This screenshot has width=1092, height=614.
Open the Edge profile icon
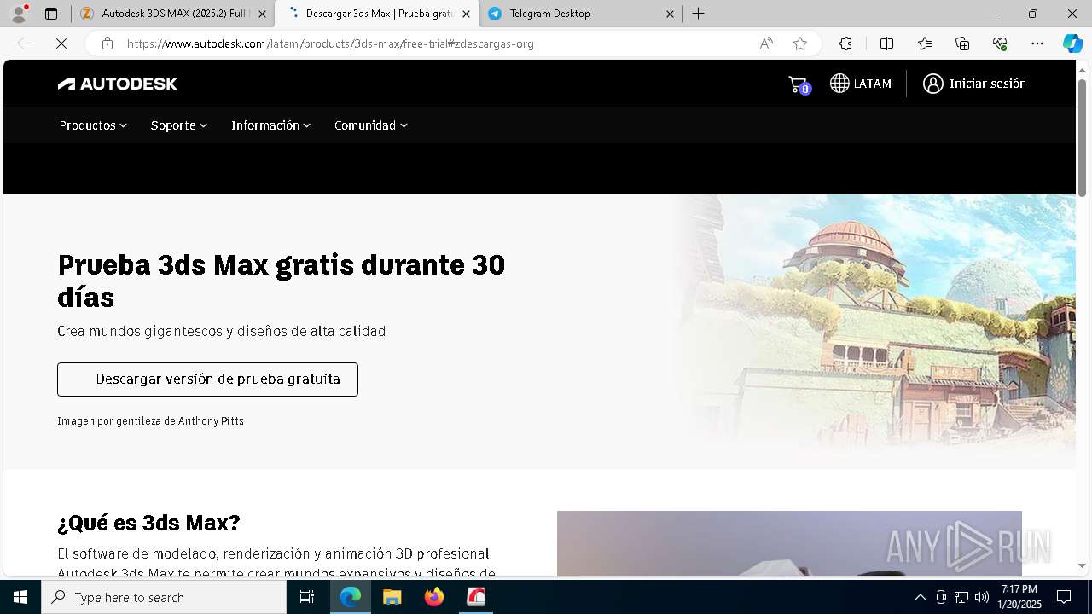[19, 14]
